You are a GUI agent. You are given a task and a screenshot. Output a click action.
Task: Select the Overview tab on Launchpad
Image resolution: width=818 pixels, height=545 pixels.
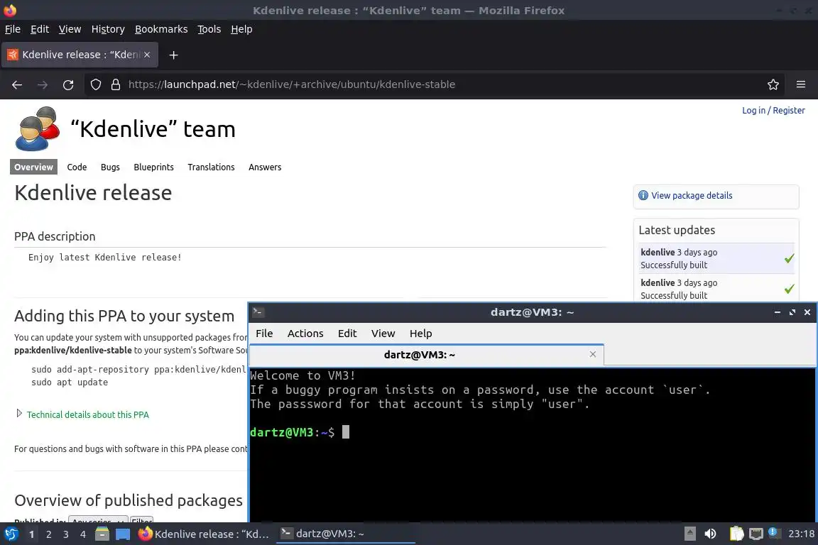(33, 167)
